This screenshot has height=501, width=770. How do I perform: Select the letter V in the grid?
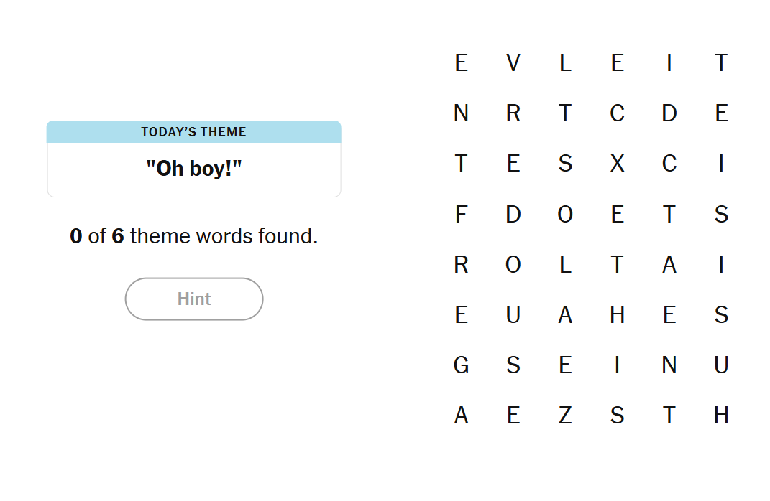[x=513, y=63]
